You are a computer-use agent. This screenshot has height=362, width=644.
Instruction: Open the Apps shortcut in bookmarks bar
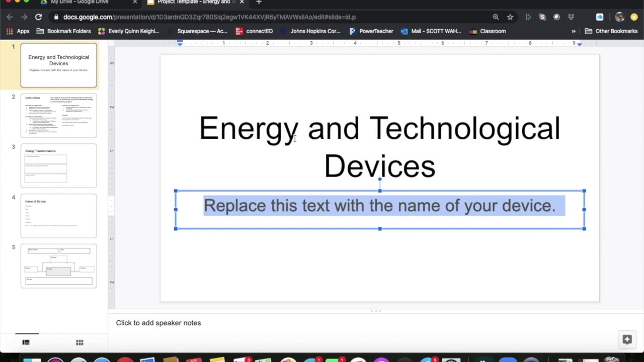pos(18,31)
